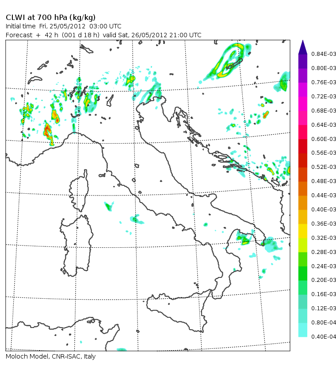Click the 0.12E-03 legend label
This screenshot has width=336, height=367.
click(324, 308)
